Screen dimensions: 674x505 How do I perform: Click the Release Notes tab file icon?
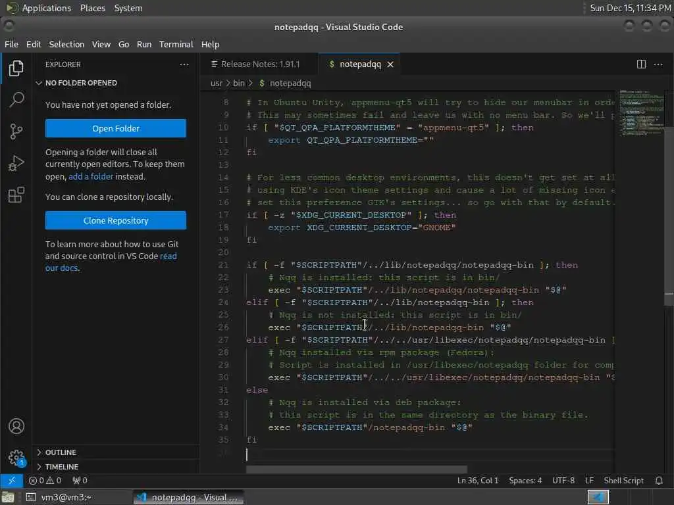click(214, 64)
